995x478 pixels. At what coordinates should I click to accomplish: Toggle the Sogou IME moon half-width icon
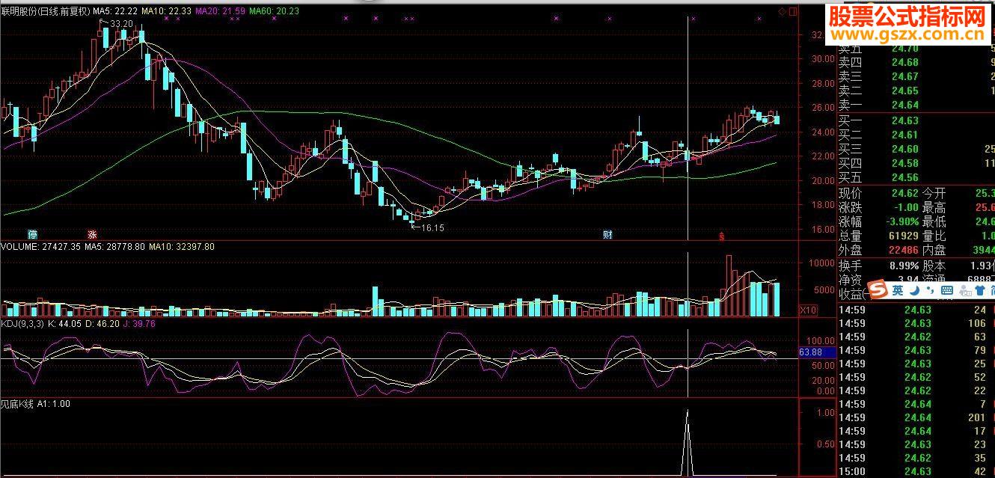click(x=915, y=290)
